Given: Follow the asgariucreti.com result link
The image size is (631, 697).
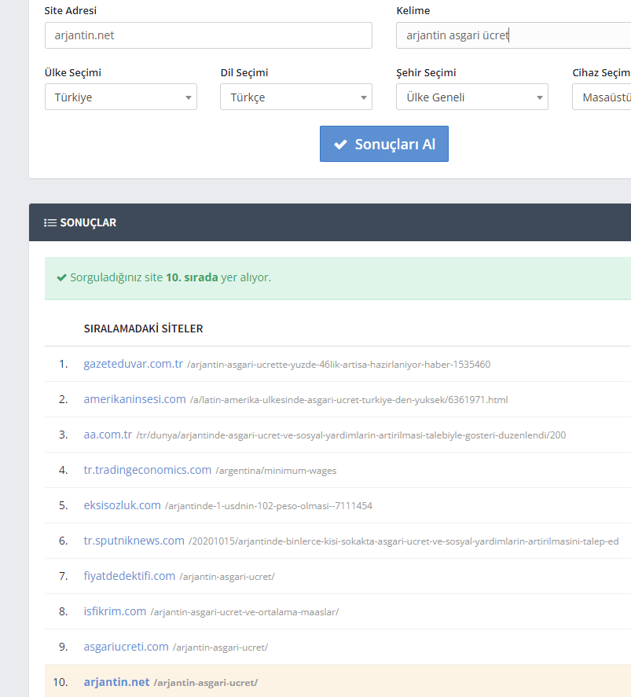Looking at the screenshot, I should (127, 647).
